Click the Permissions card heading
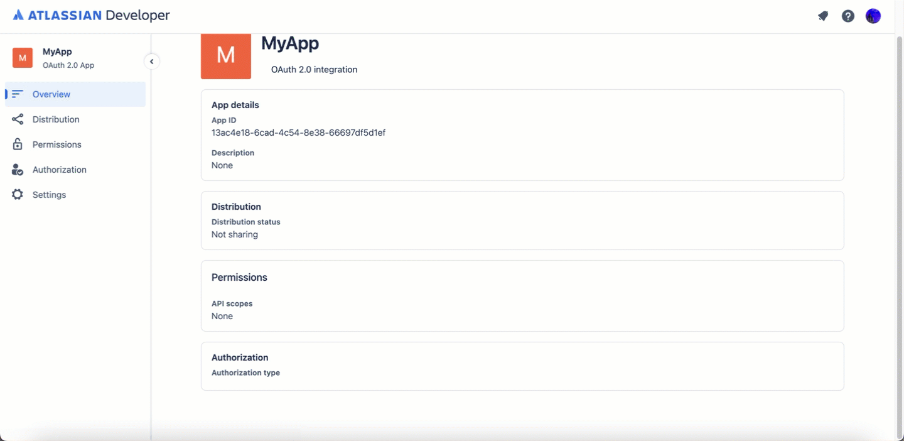The width and height of the screenshot is (904, 441). [239, 277]
